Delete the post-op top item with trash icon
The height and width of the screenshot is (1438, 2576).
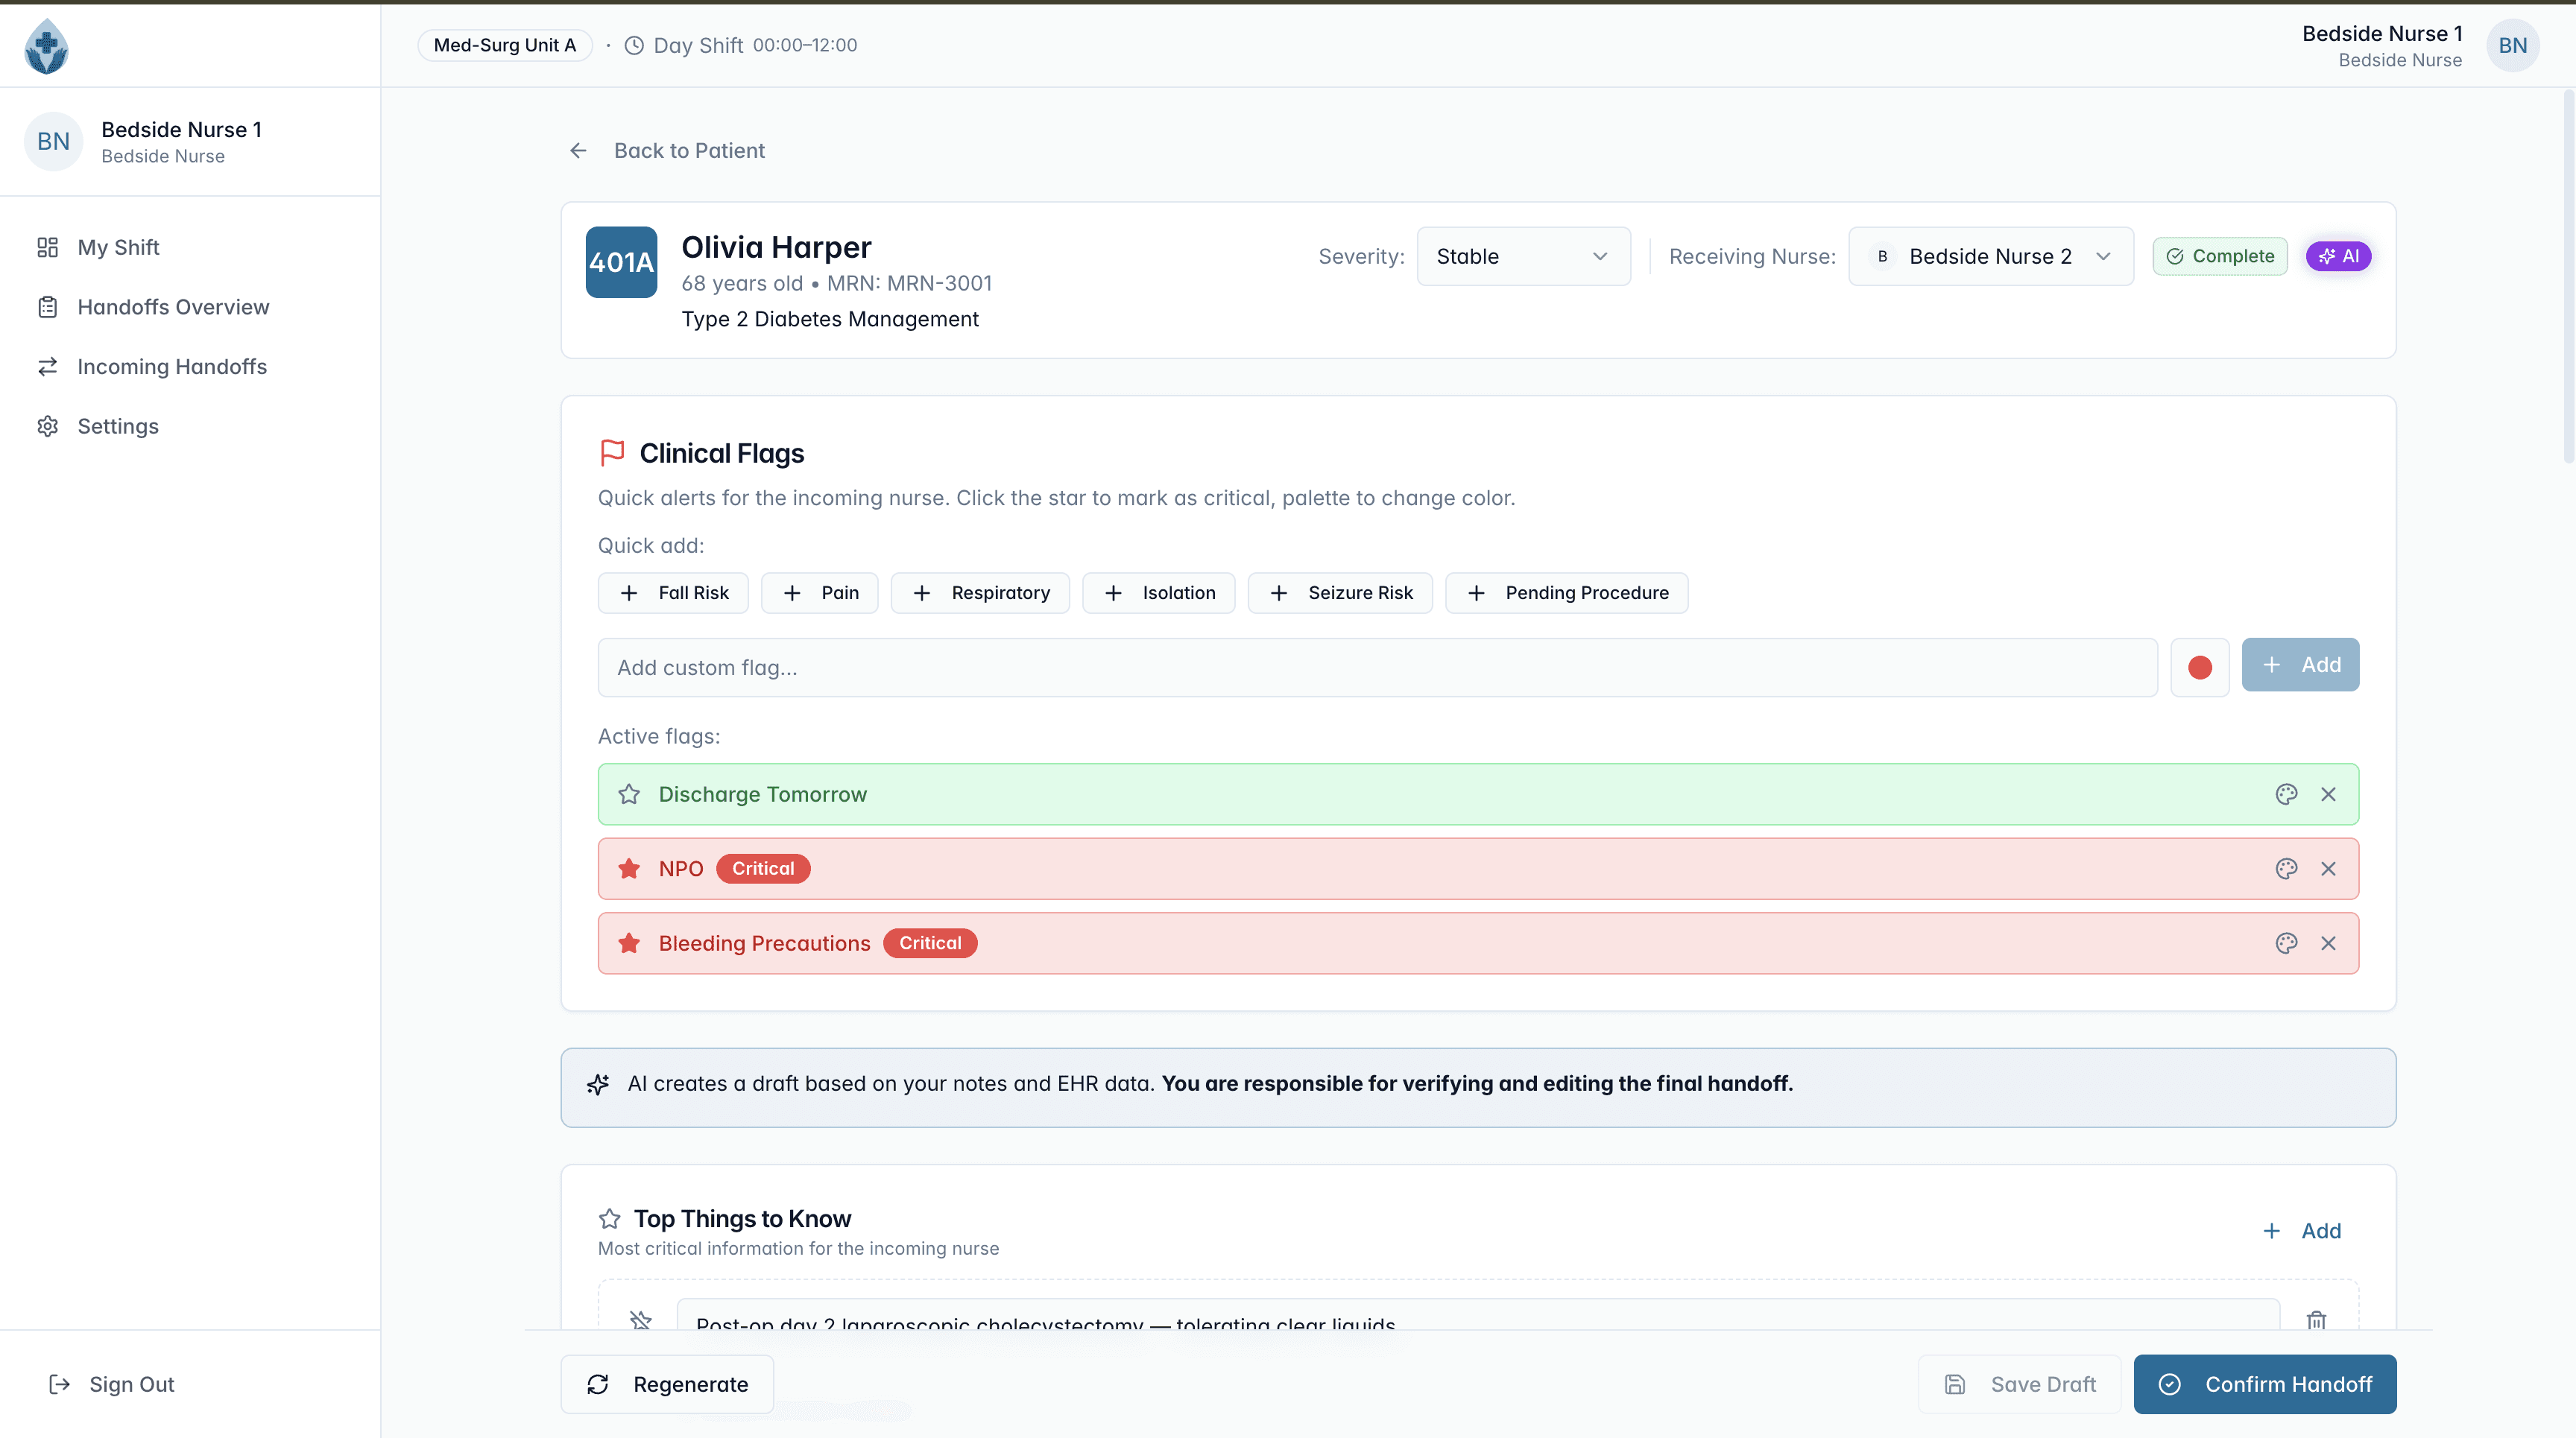click(x=2316, y=1320)
